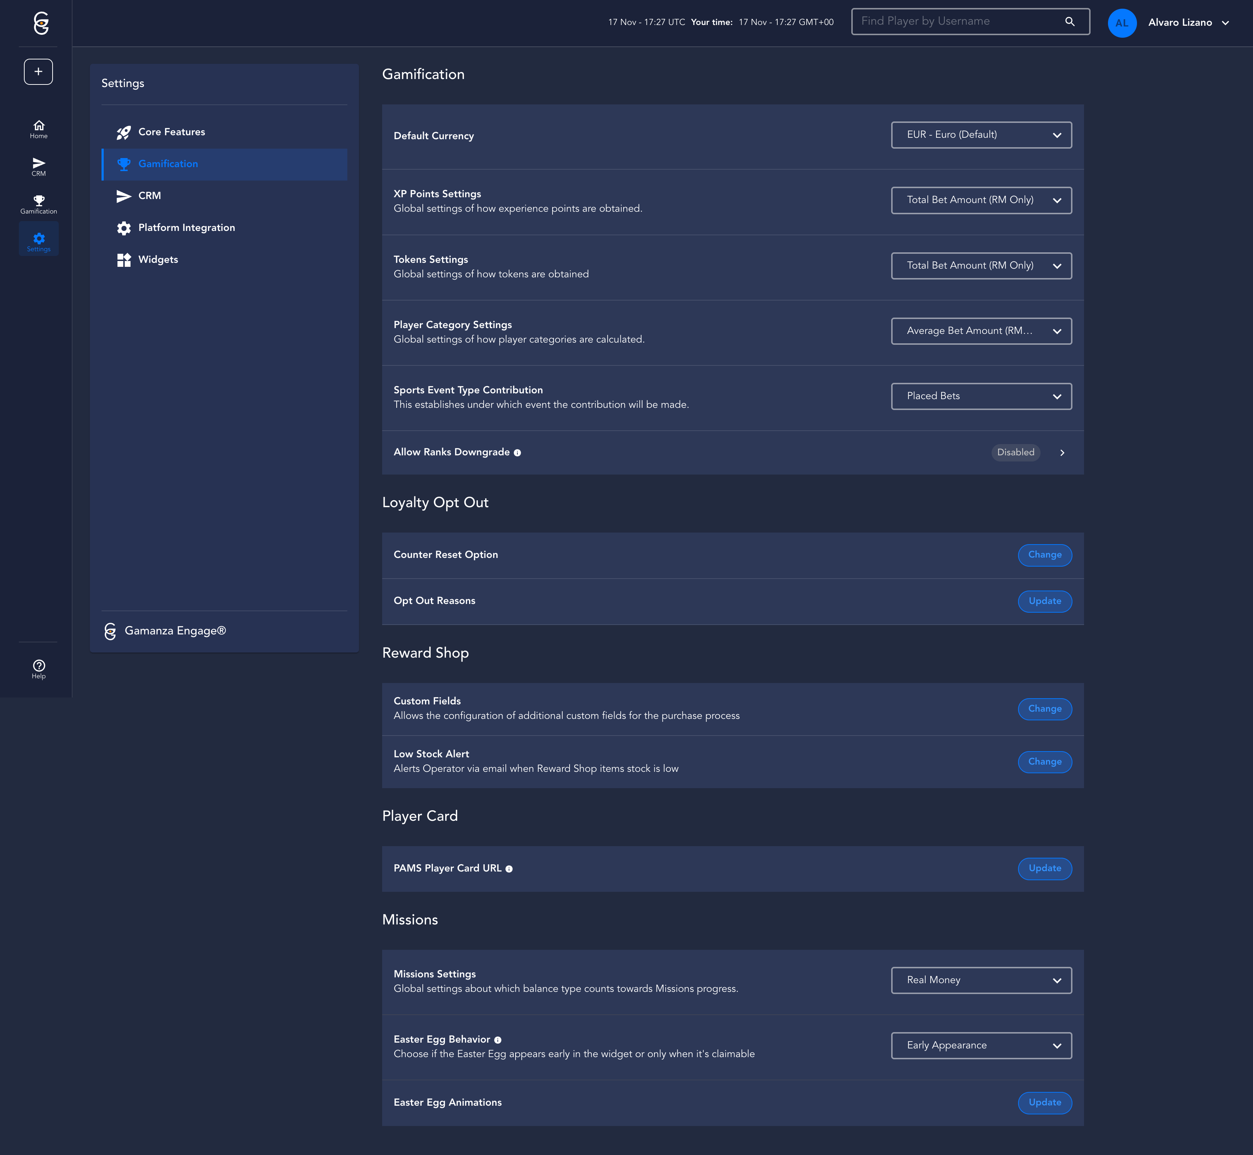Screen dimensions: 1253x1155
Task: Select Core Features in Settings menu
Action: (x=171, y=132)
